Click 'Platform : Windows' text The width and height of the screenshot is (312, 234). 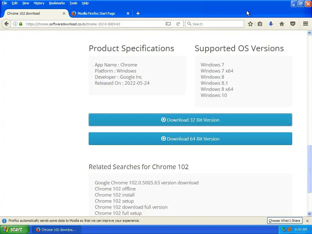click(115, 71)
